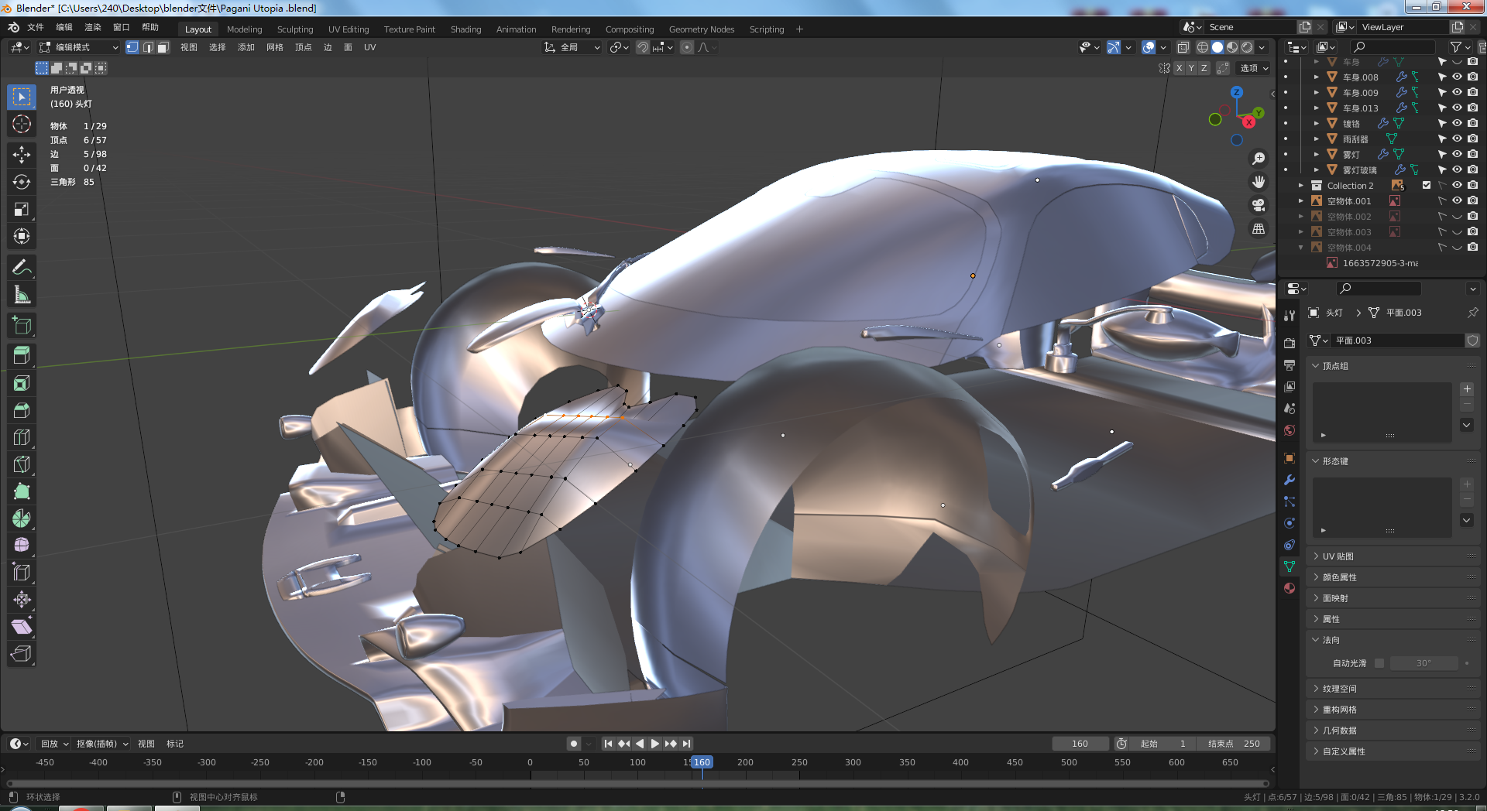
Task: Click the 自动光滑 angle slider showing 30°
Action: (1423, 663)
